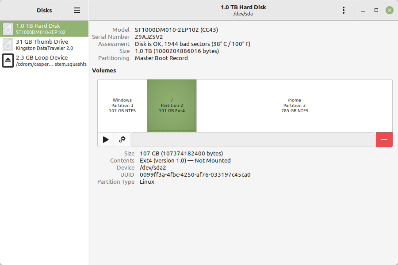Image resolution: width=398 pixels, height=265 pixels.
Task: Click serial number Z9AJZ5V2
Action: point(149,37)
